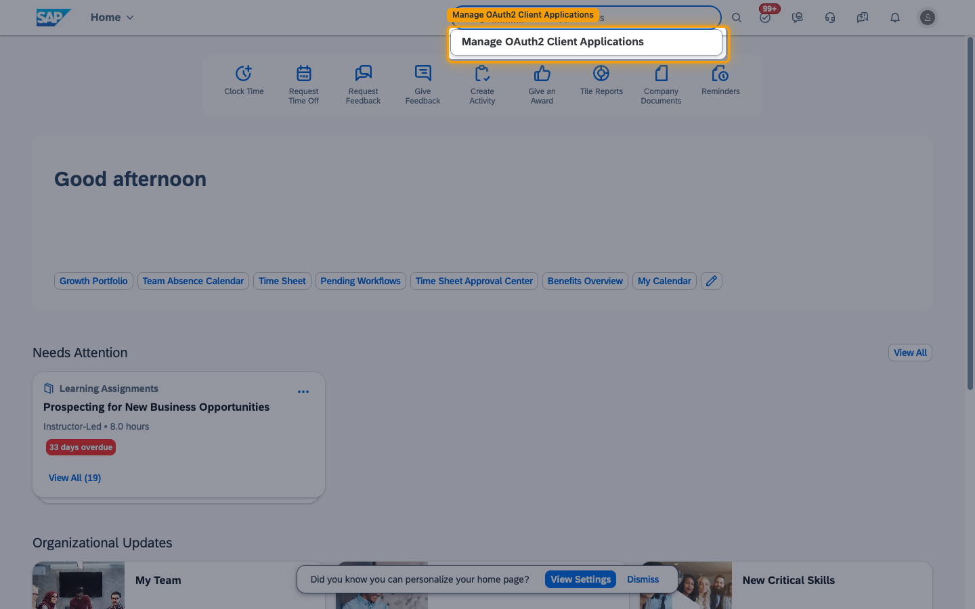Open Create Activity quick action
Screen dimensions: 975x609
tap(483, 85)
